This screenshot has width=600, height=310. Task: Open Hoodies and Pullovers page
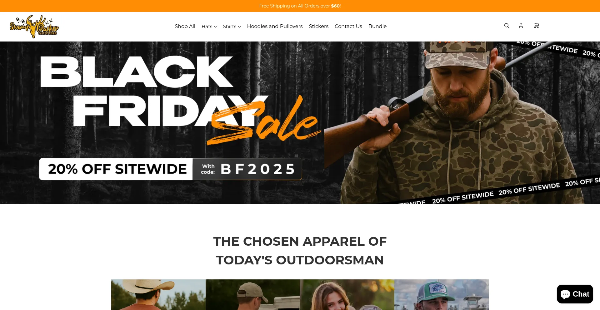[x=275, y=26]
